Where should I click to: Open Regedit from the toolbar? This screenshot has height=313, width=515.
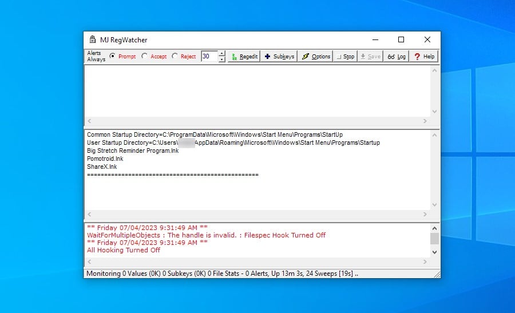coord(244,57)
